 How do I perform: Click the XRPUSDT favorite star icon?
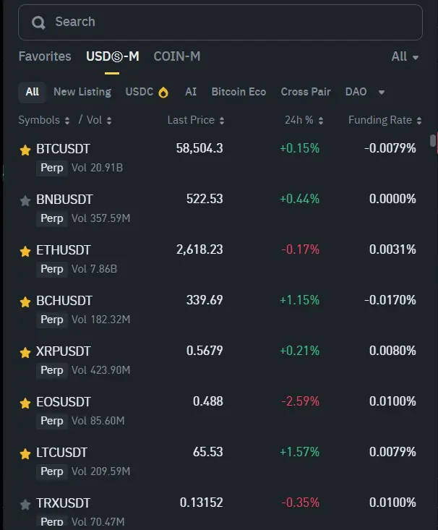pos(25,352)
